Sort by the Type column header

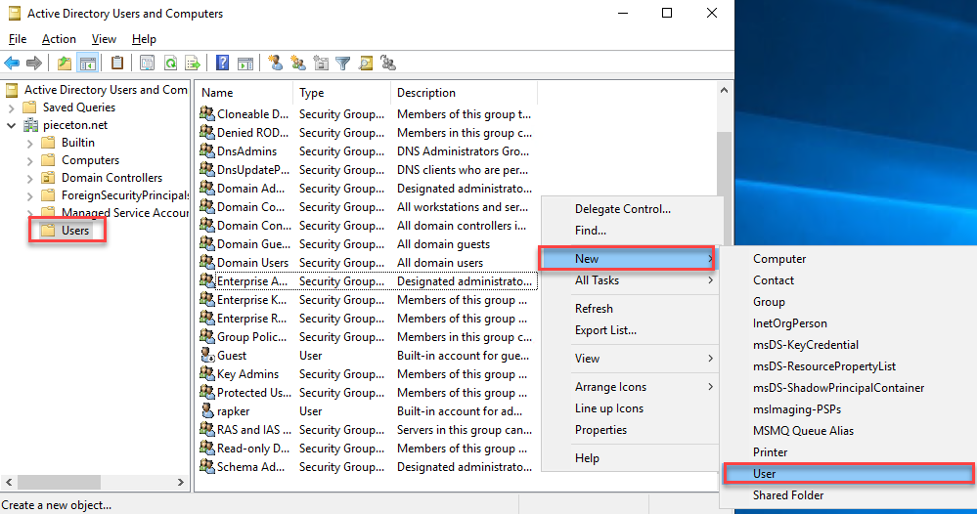tap(341, 93)
